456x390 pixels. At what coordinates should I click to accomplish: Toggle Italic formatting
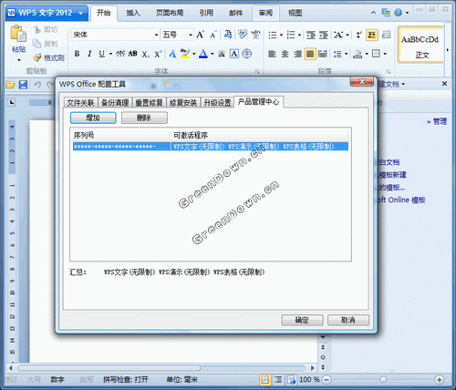[89, 54]
